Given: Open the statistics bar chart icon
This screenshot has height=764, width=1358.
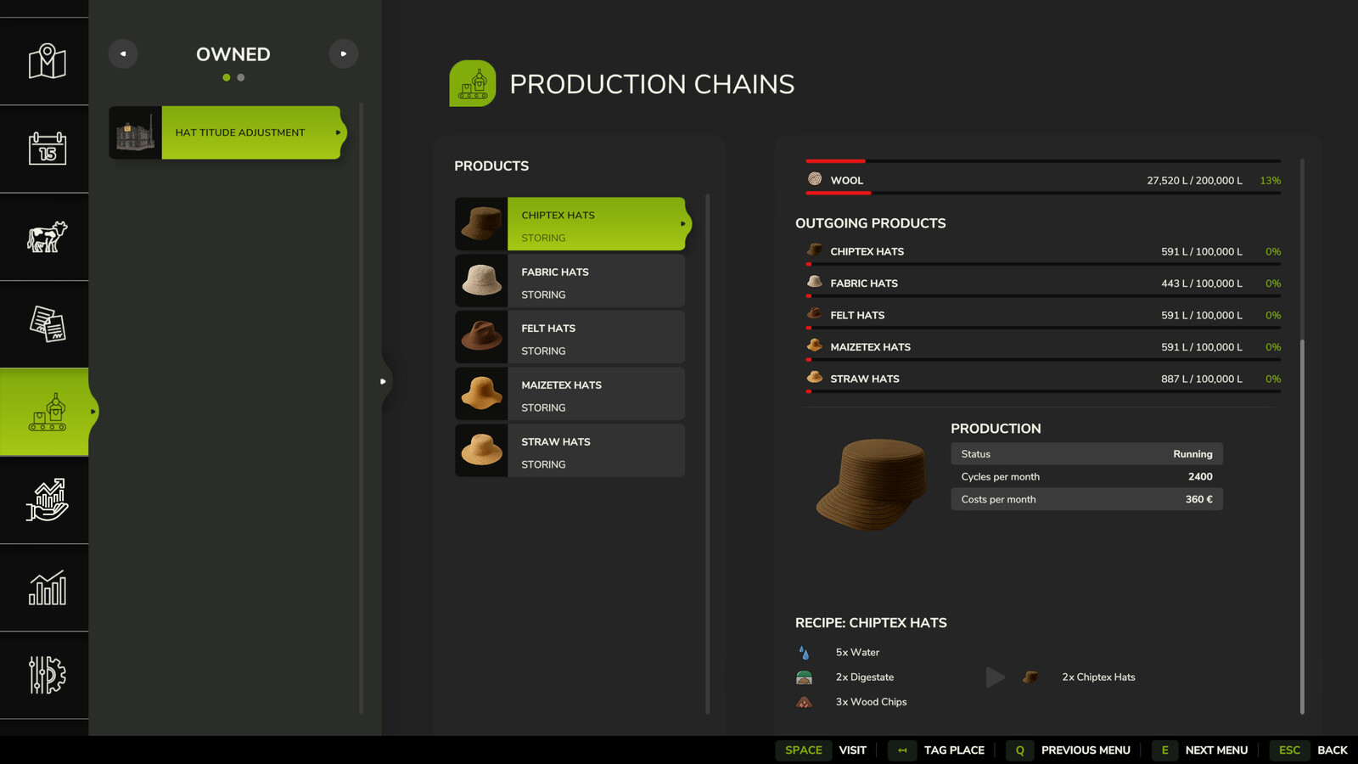Looking at the screenshot, I should (x=47, y=587).
